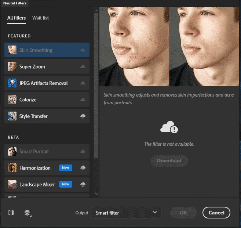Click the Landscape Mixer thumbnail
The width and height of the screenshot is (241, 228).
[12, 184]
